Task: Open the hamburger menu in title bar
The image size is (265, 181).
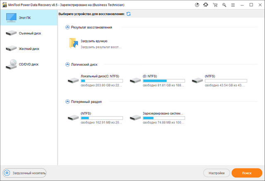Action: click(x=233, y=5)
